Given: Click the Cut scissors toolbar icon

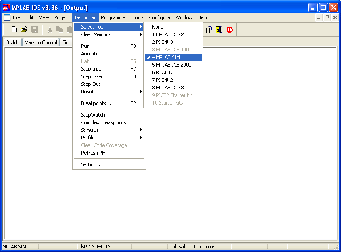Looking at the screenshot, I should coord(50,29).
